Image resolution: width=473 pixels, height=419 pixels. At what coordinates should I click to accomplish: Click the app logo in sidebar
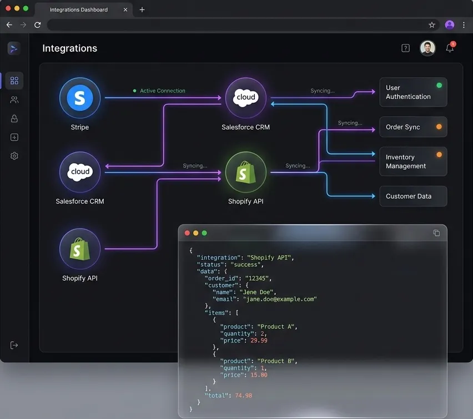pos(14,48)
